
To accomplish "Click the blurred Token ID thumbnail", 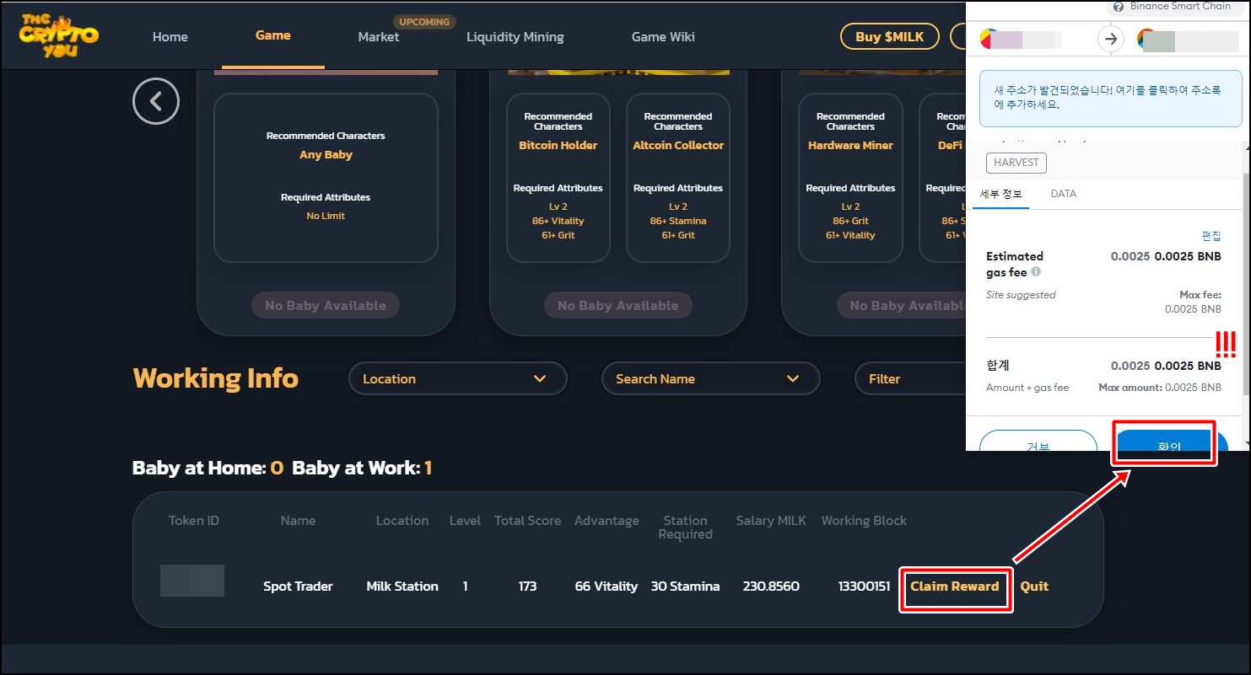I will click(x=192, y=581).
